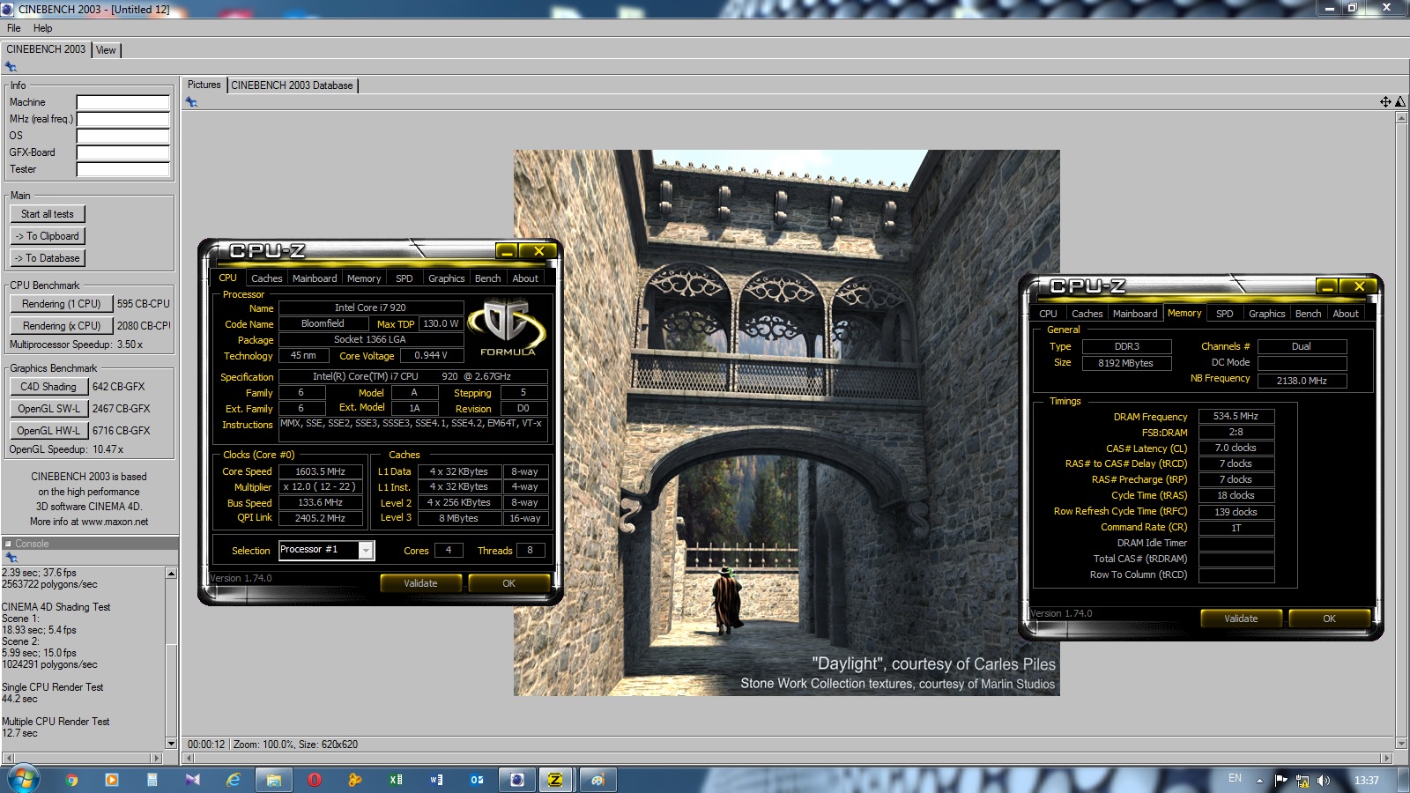
Task: Click the triangle icon at picture view corner
Action: [1400, 102]
